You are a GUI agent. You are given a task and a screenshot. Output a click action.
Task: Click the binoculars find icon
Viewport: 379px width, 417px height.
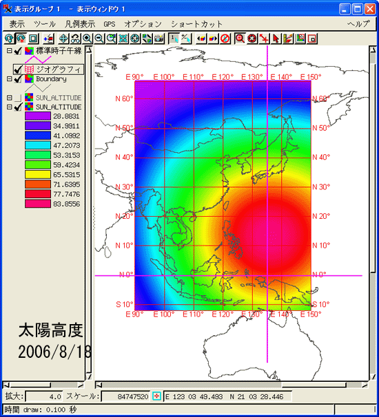pos(75,39)
